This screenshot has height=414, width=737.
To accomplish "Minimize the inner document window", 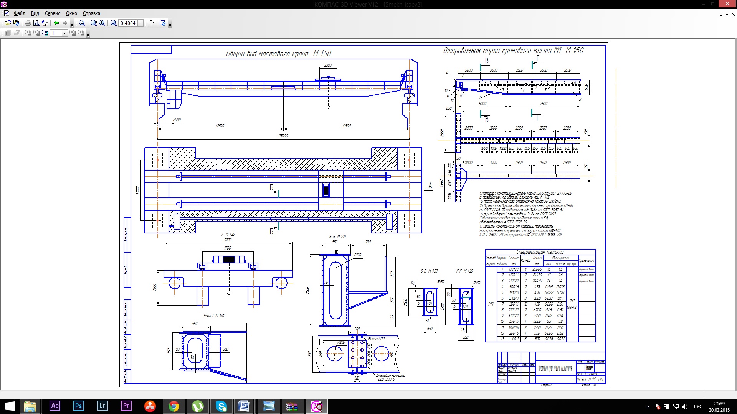I will [x=721, y=15].
